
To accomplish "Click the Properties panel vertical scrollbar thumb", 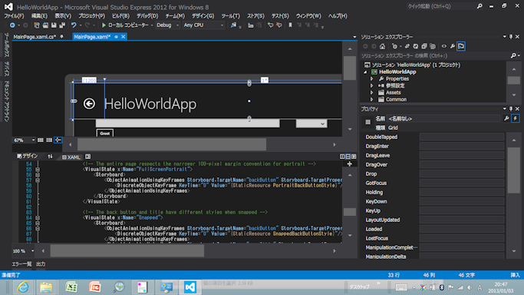I will 513,170.
